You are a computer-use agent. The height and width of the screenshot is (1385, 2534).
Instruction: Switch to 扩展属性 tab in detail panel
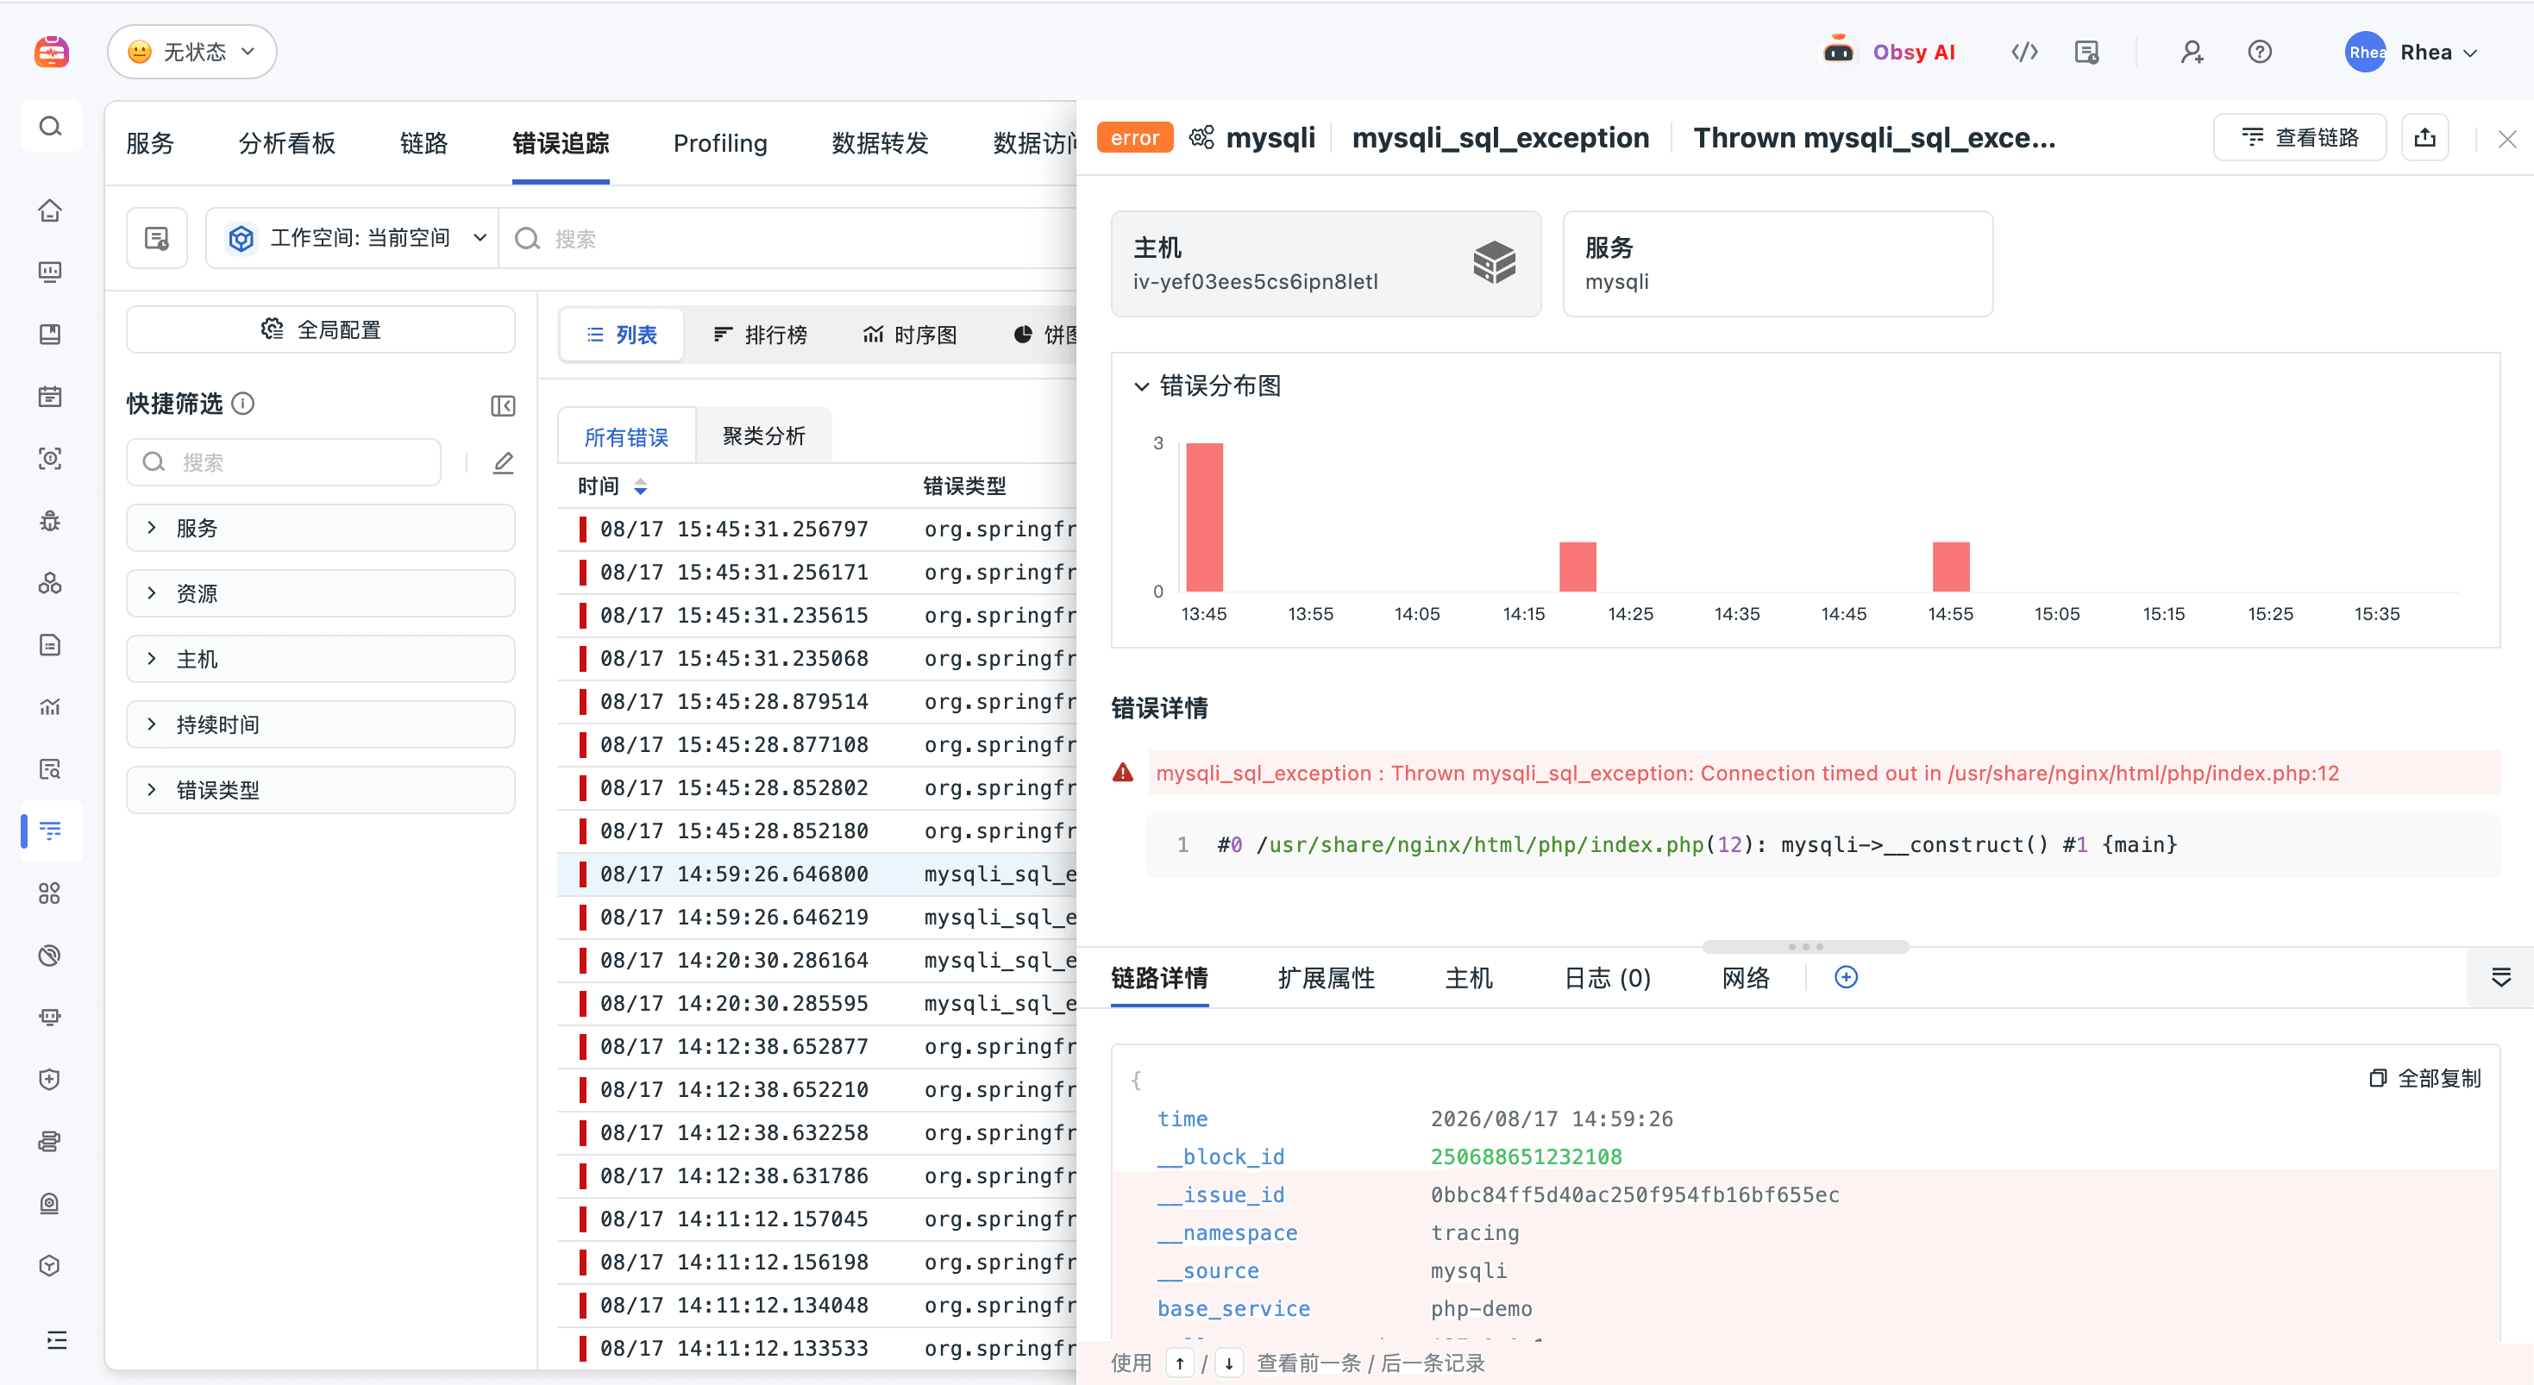[1326, 978]
